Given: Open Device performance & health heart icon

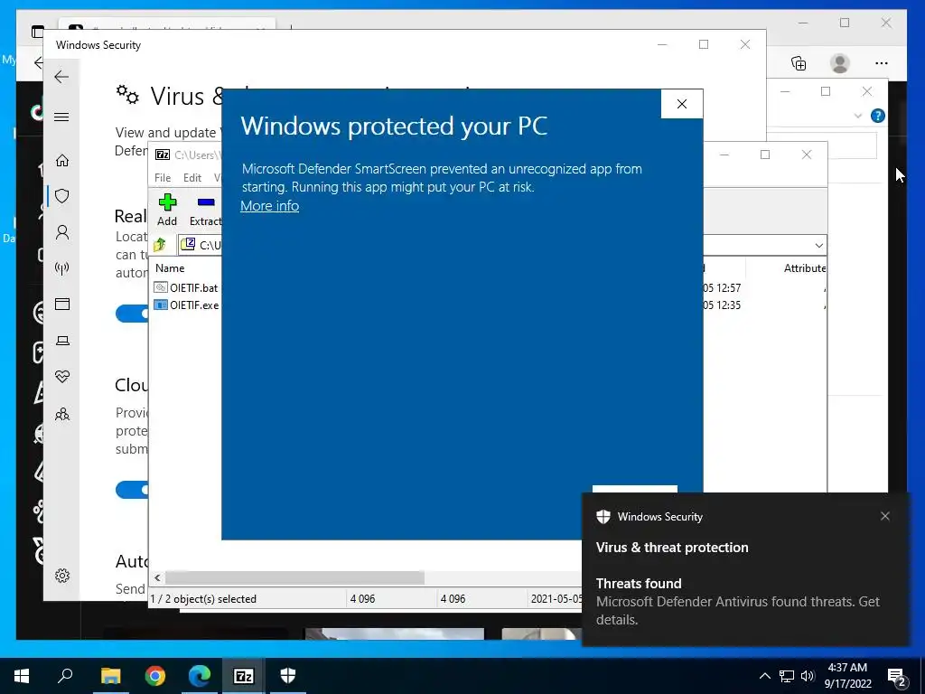Looking at the screenshot, I should tap(62, 377).
